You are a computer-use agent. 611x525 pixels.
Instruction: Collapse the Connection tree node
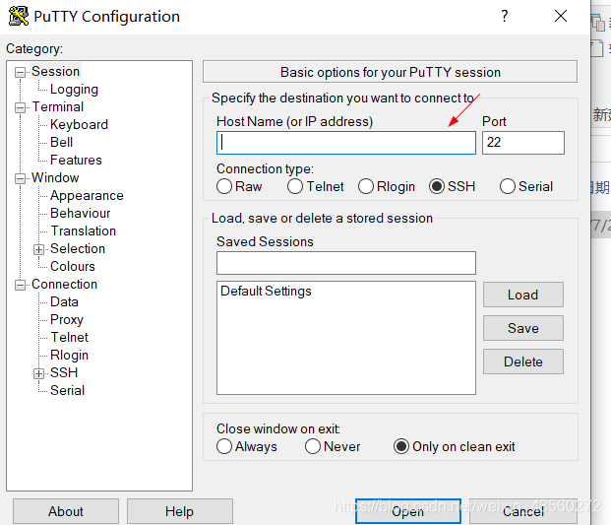(x=20, y=285)
